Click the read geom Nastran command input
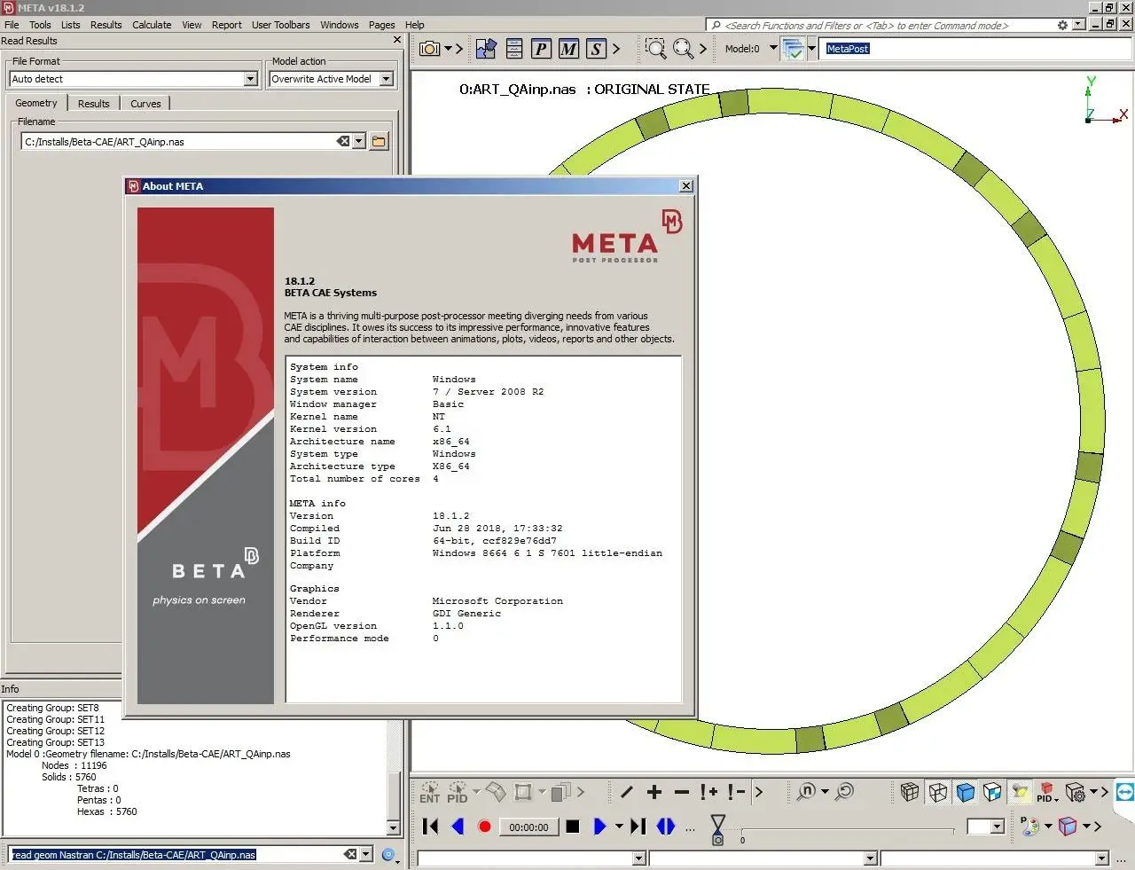The height and width of the screenshot is (870, 1135). pyautogui.click(x=176, y=855)
